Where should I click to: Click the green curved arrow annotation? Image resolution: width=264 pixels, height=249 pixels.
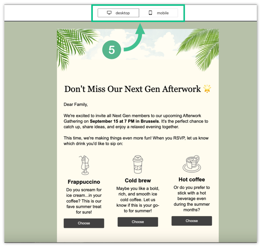click(x=135, y=38)
